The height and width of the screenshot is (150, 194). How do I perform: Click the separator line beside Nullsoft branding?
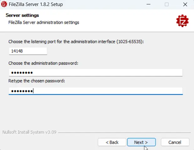pyautogui.click(x=124, y=133)
